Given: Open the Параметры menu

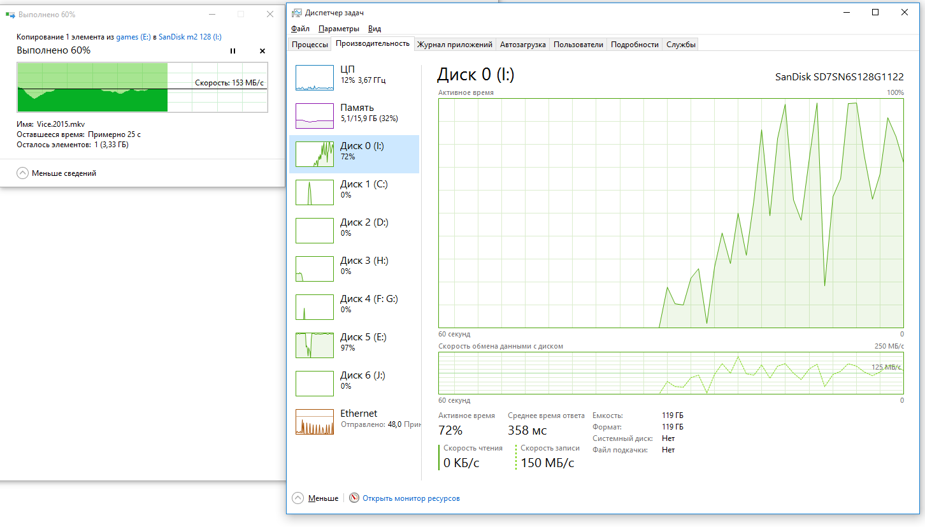Looking at the screenshot, I should pos(339,29).
